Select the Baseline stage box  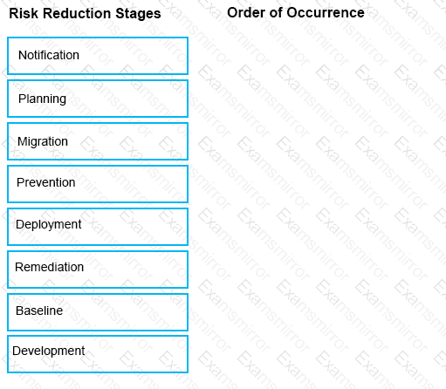click(x=98, y=312)
